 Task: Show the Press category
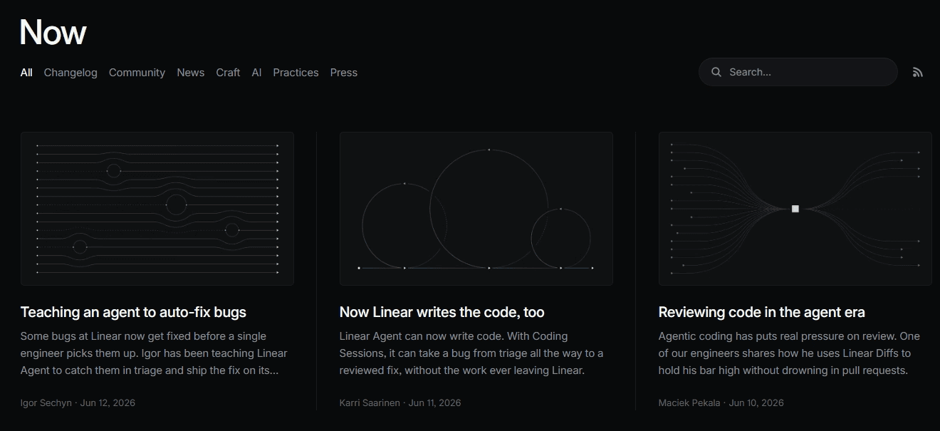344,73
